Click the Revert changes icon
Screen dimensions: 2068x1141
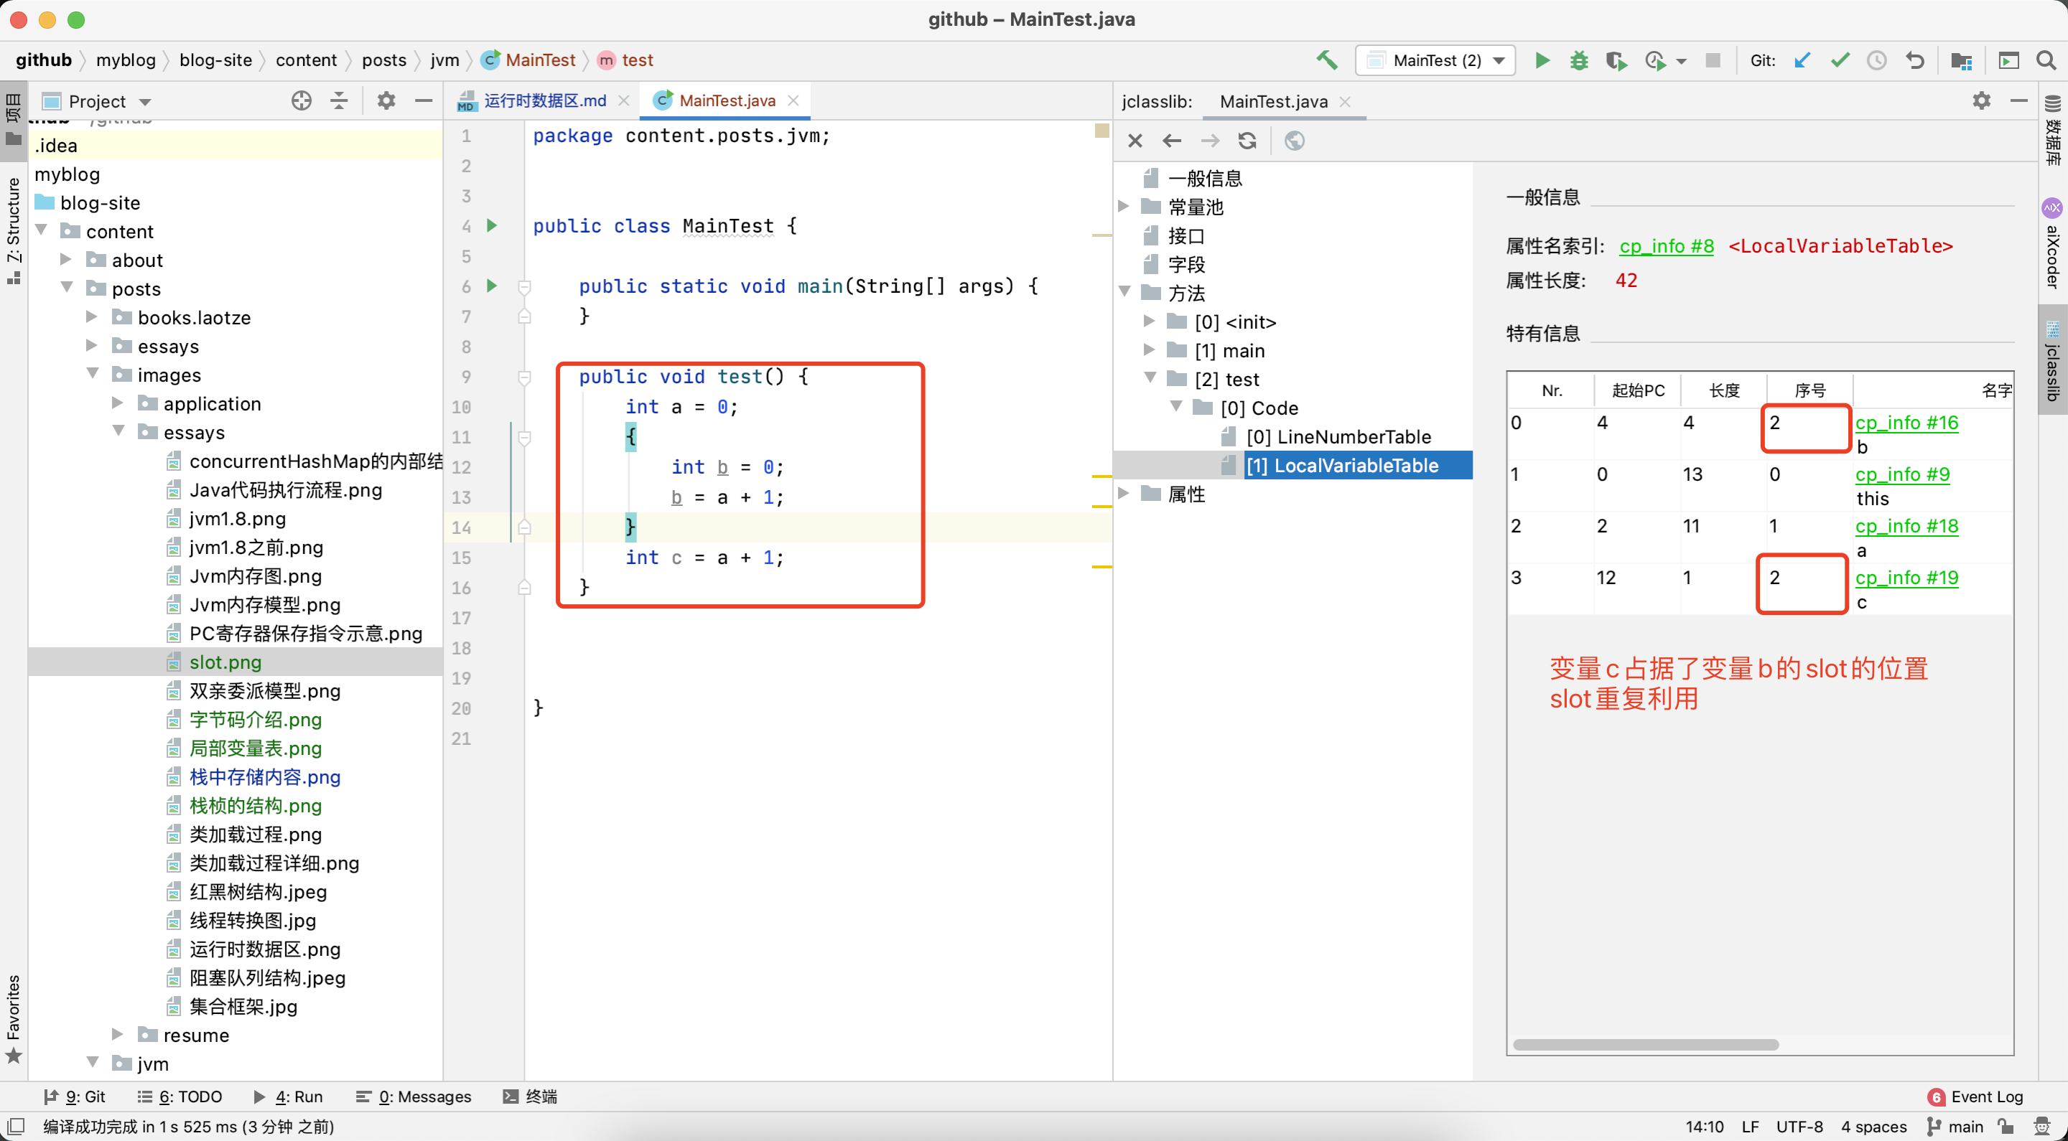(1915, 59)
